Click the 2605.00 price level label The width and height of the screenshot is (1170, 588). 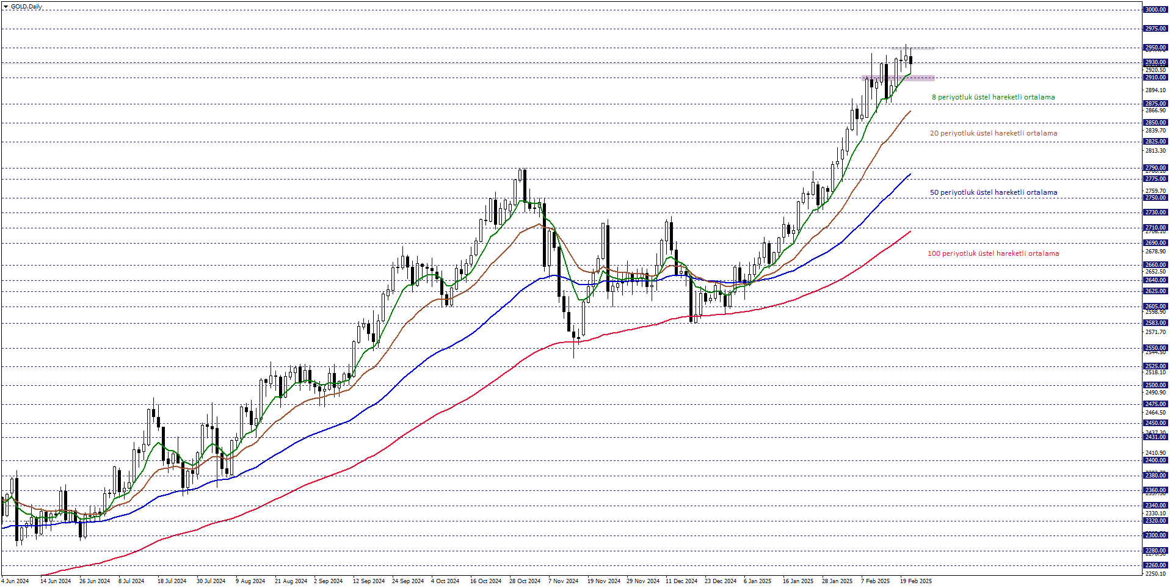1155,307
